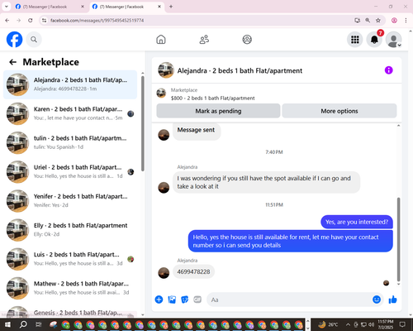The width and height of the screenshot is (413, 331).
Task: Open Windows taskbar search
Action: click(23, 324)
